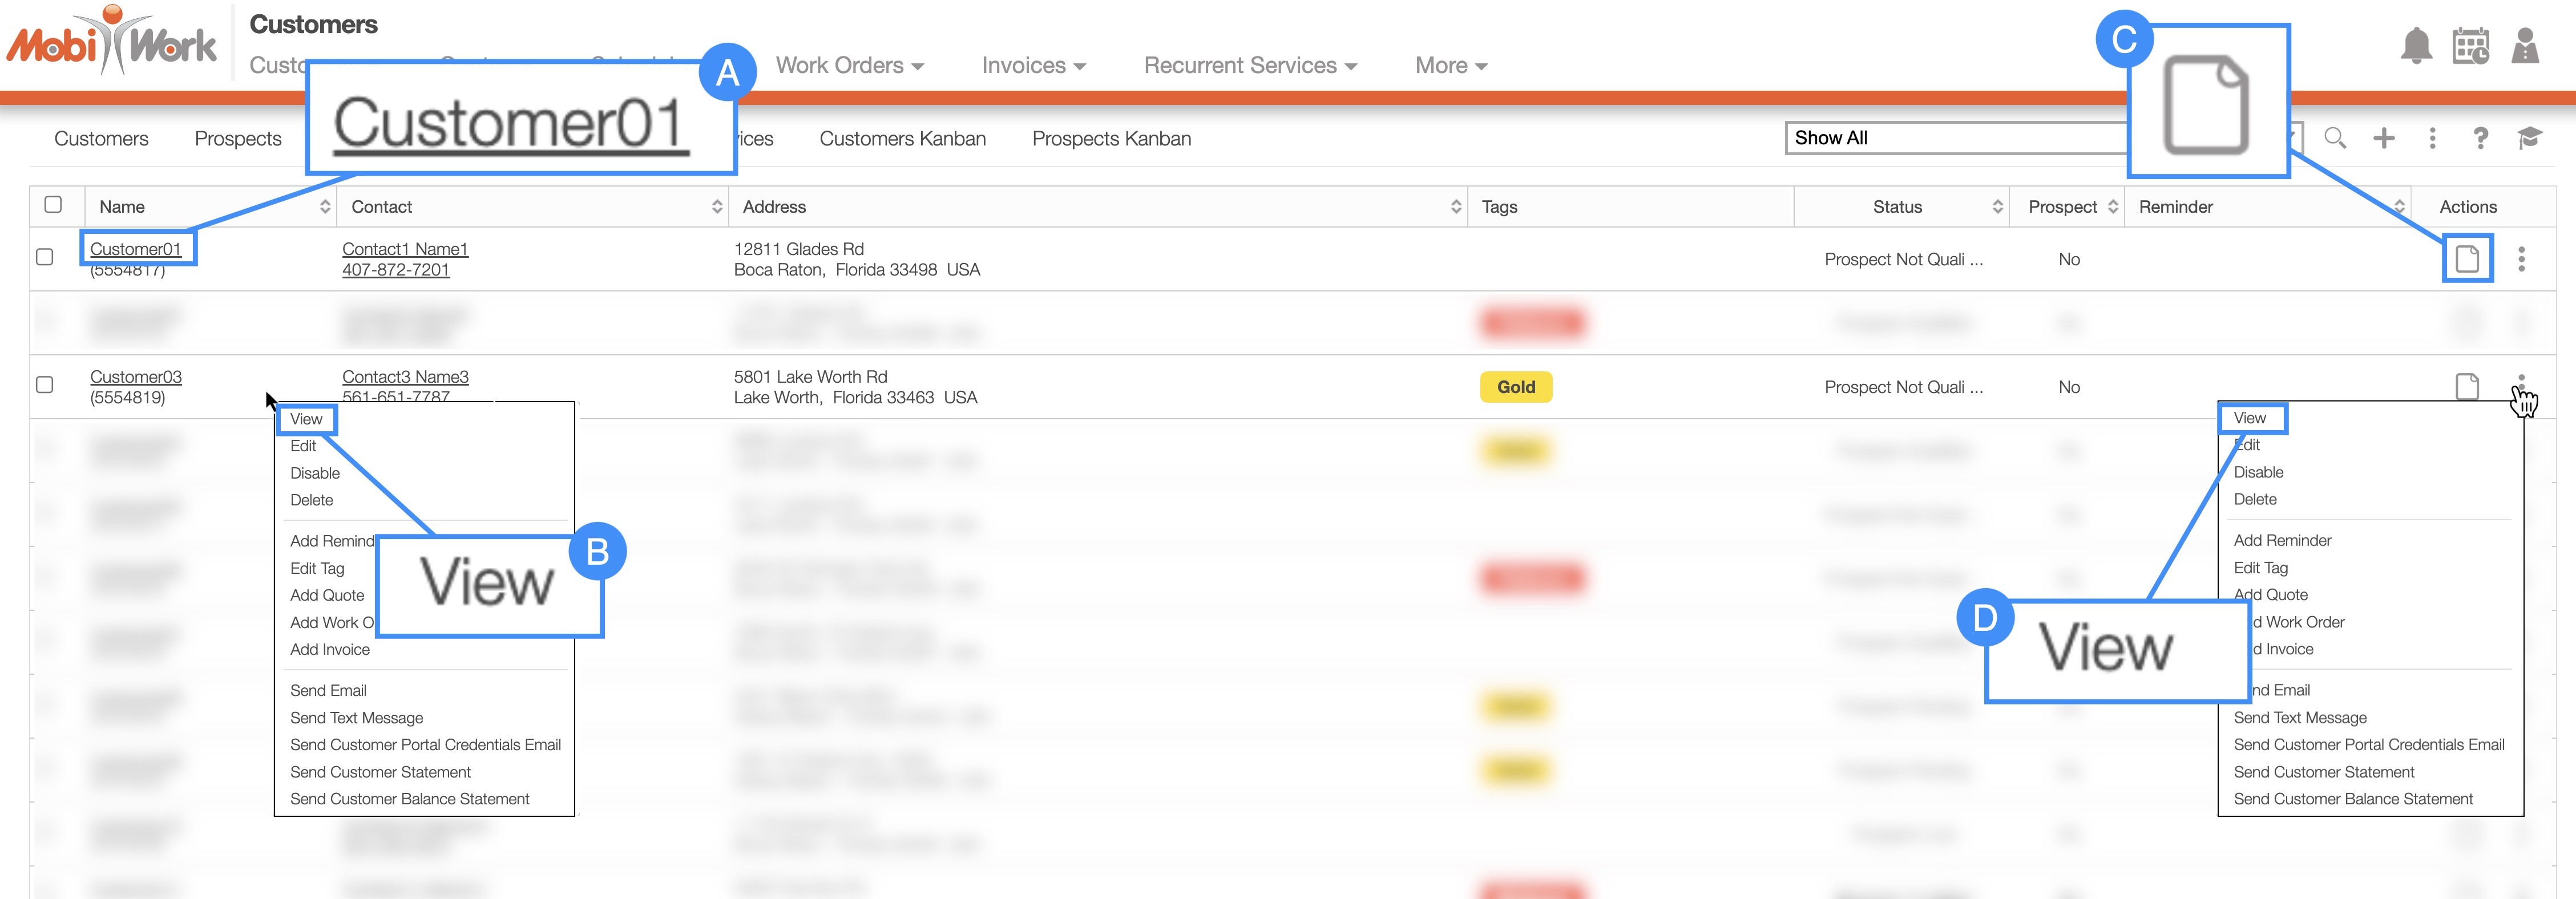The width and height of the screenshot is (2576, 899).
Task: Open the More dropdown menu
Action: [x=1450, y=66]
